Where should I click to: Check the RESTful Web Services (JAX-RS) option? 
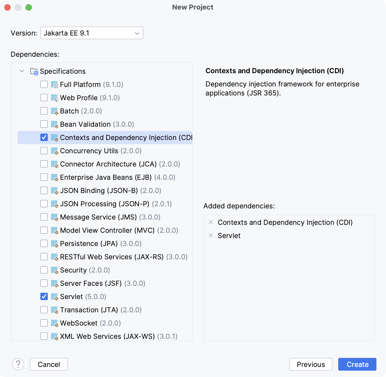tap(44, 257)
